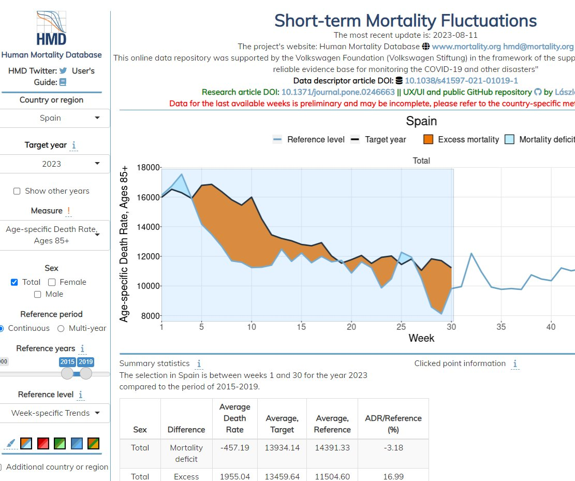Choose the red color scheme swatch
575x481 pixels.
point(43,444)
